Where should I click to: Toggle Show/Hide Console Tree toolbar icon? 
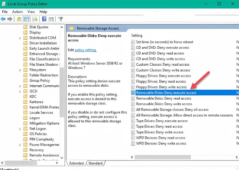pos(26,19)
